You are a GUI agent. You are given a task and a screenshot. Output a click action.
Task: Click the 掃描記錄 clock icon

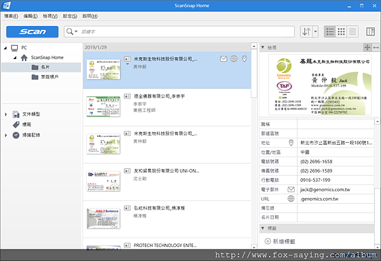tap(16, 135)
